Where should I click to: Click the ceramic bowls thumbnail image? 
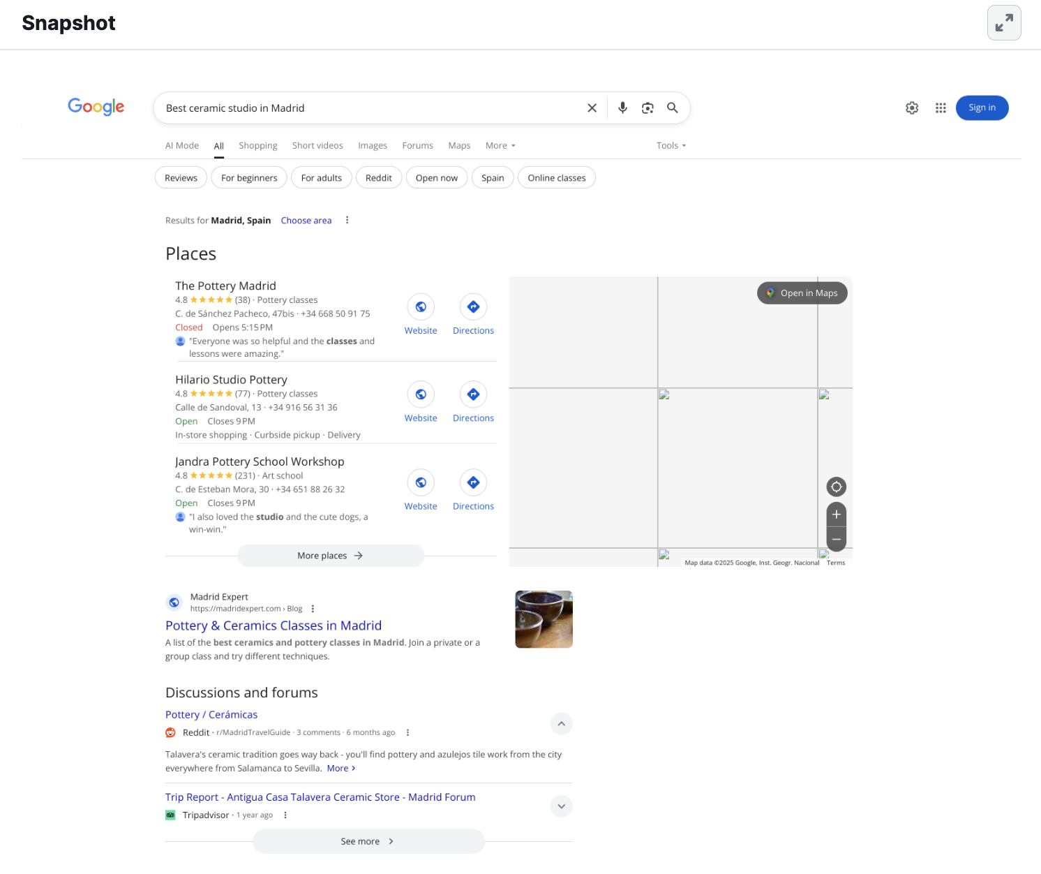[544, 619]
